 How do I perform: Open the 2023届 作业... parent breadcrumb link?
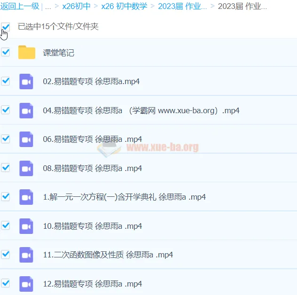(182, 7)
